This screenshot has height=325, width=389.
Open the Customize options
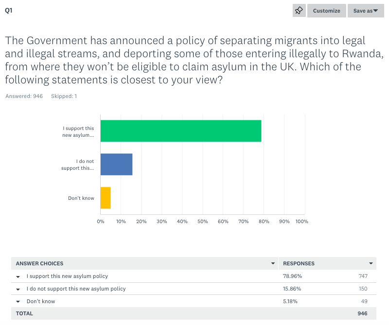click(x=326, y=11)
